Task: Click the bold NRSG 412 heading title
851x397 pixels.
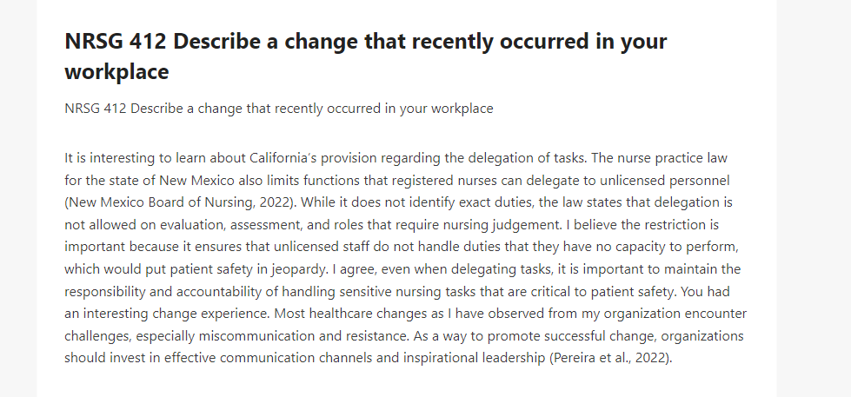Action: pos(366,56)
